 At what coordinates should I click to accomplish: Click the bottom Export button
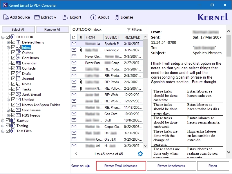(213, 166)
